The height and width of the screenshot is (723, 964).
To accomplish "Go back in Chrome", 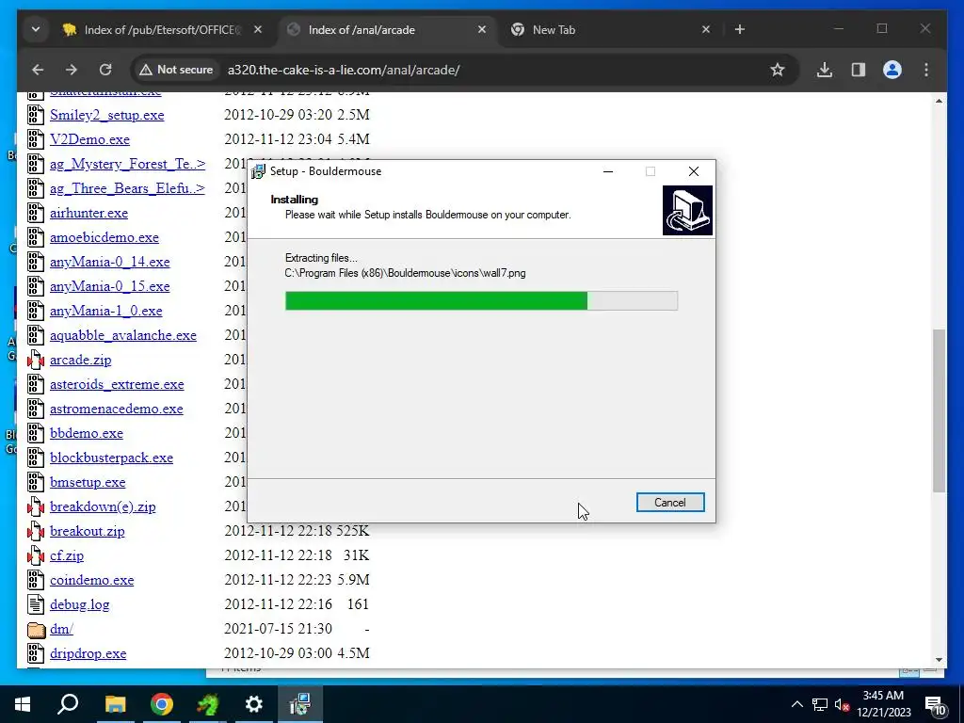I will [38, 70].
